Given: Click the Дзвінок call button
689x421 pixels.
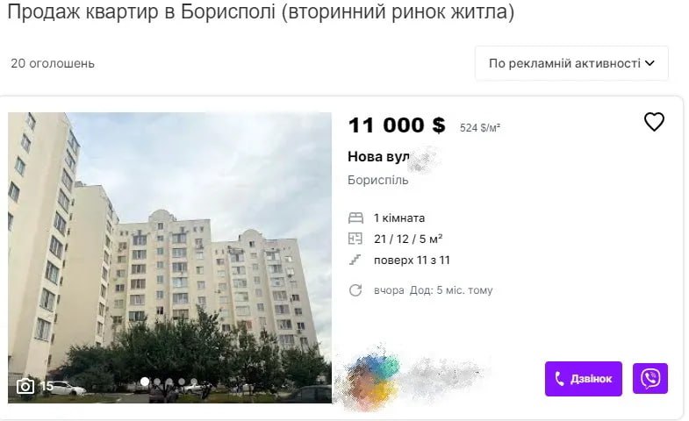Looking at the screenshot, I should click(584, 378).
